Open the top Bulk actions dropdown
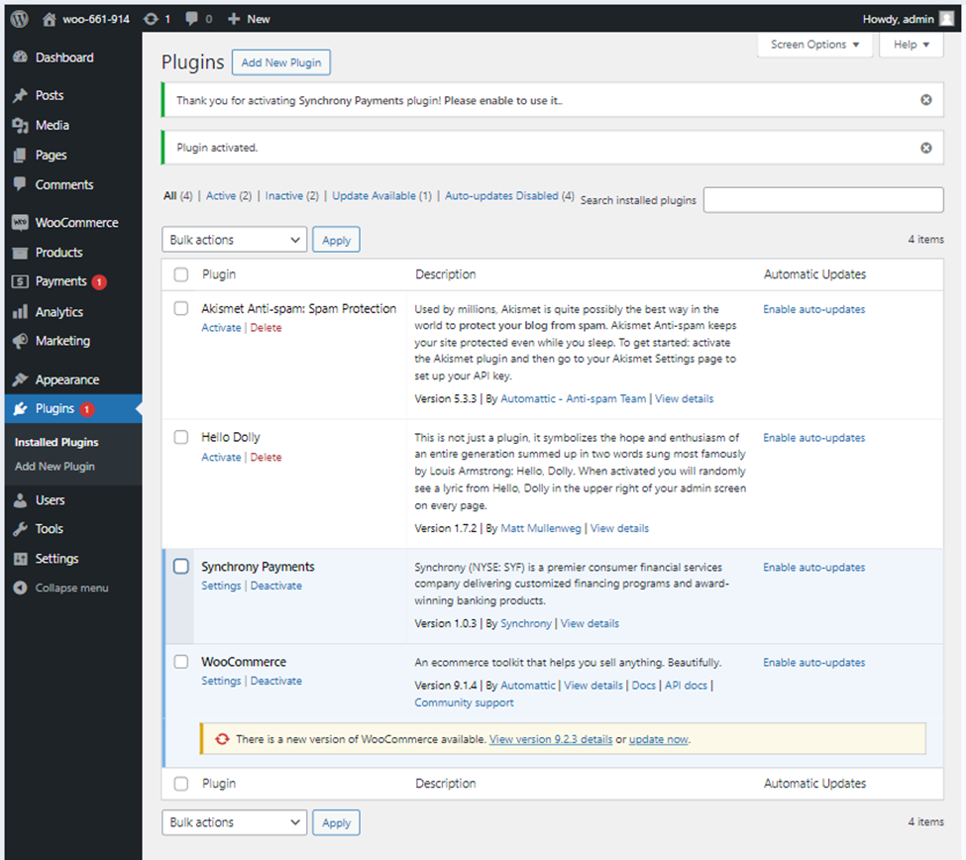This screenshot has width=966, height=860. point(235,240)
